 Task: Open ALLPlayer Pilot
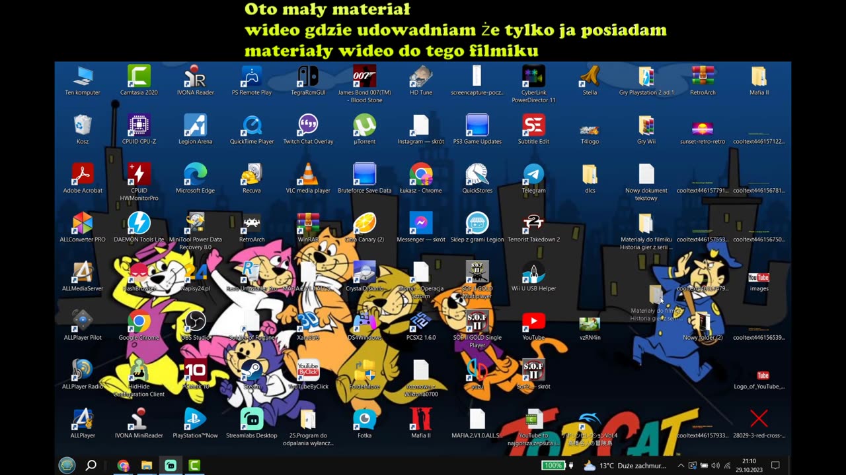coord(83,325)
